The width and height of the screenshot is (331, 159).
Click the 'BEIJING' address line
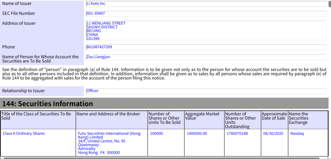(94, 31)
